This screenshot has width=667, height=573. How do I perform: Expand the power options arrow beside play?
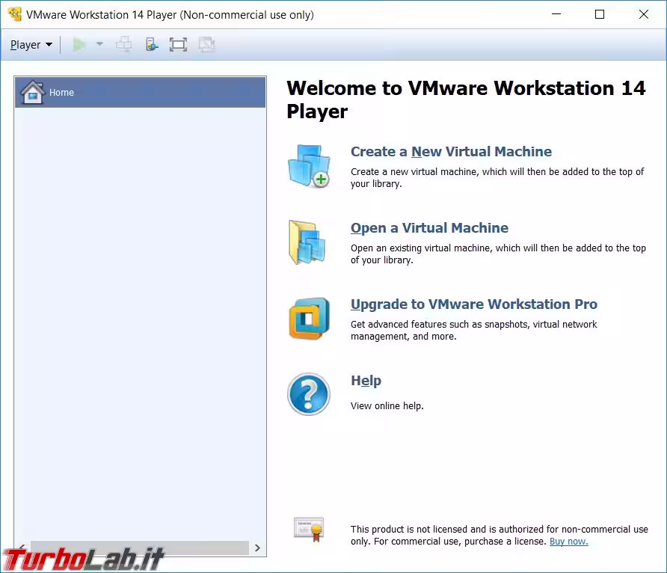99,45
